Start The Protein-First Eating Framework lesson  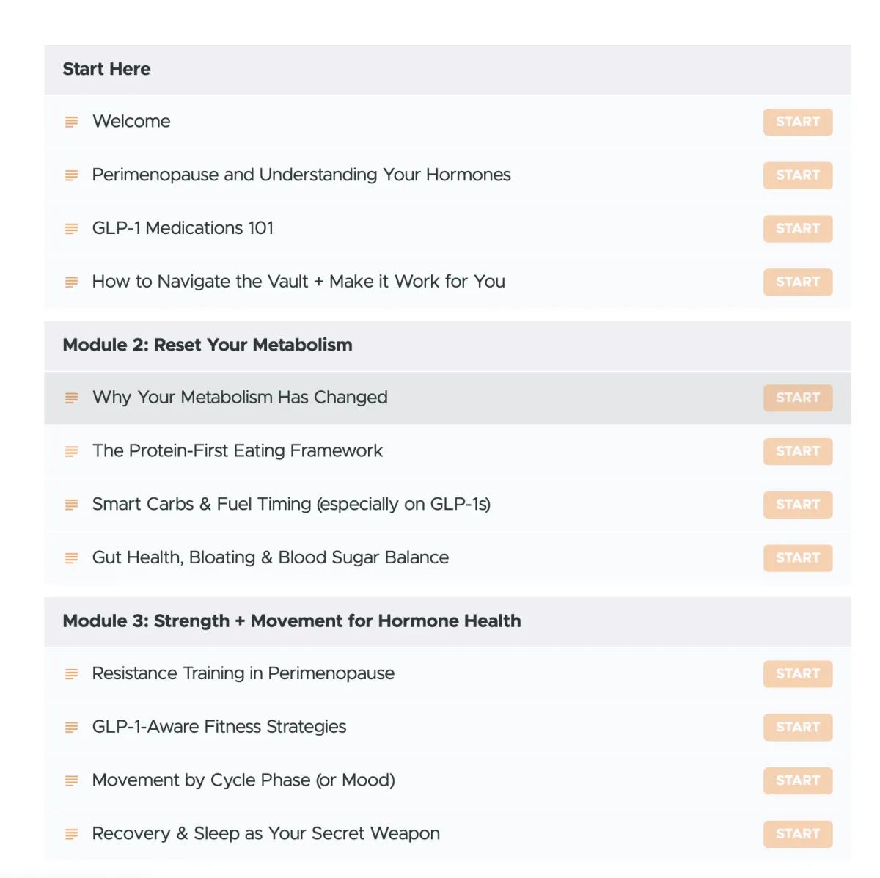[798, 451]
